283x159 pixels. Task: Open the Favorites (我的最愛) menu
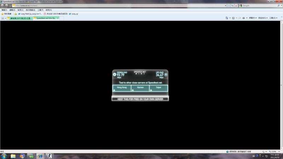point(30,10)
